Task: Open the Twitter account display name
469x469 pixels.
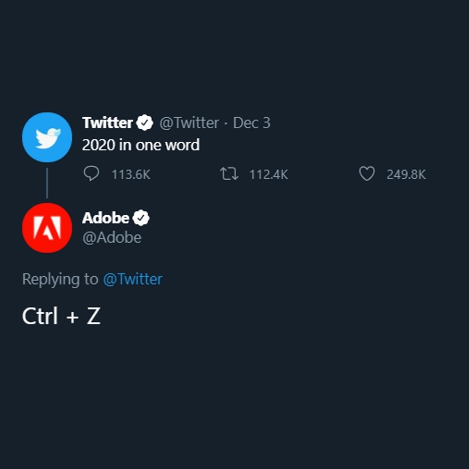Action: pos(107,123)
